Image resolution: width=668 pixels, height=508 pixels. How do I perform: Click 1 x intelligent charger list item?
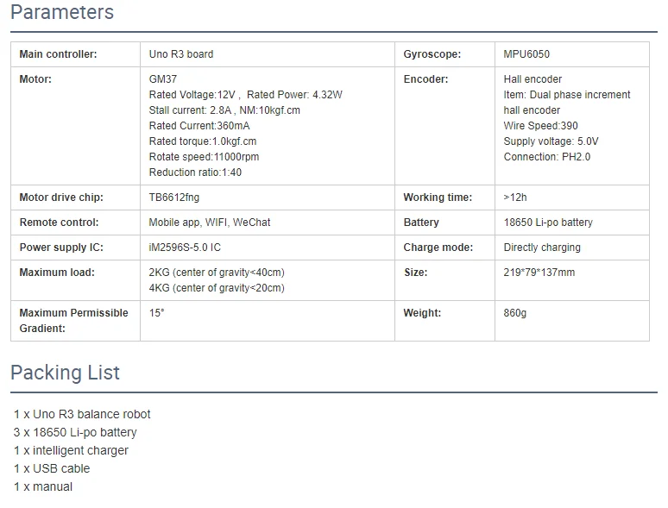[x=71, y=450]
